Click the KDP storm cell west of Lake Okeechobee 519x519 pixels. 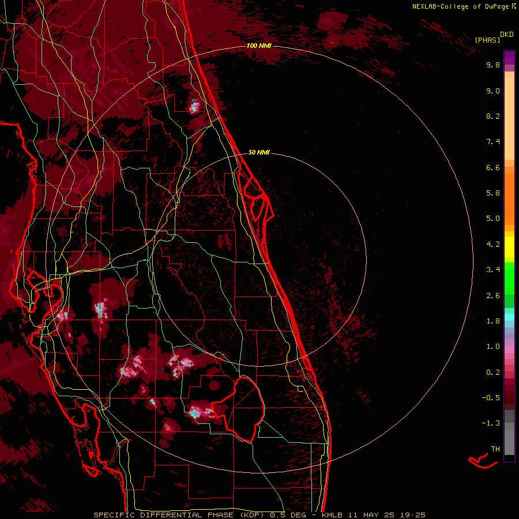tap(201, 411)
